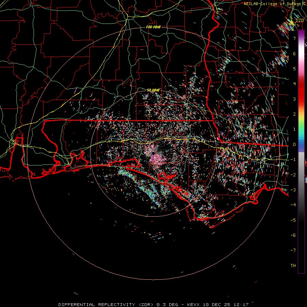The height and width of the screenshot is (307, 307).
Task: Click the "-1" value on the color scale
Action: tap(293, 160)
